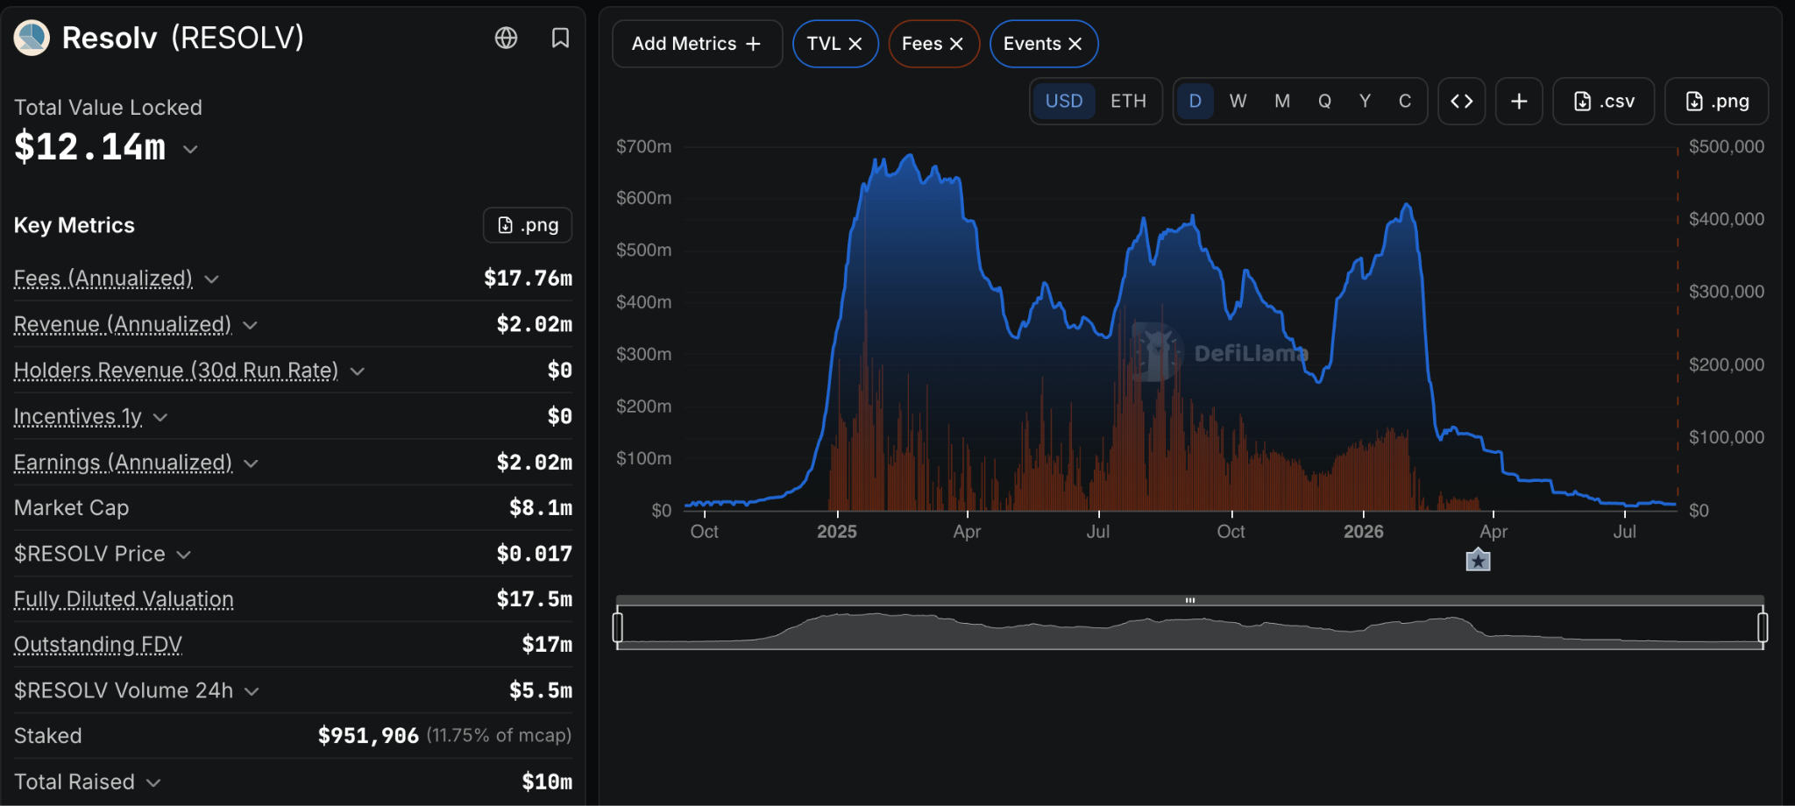Export Key Metrics as .png
This screenshot has height=806, width=1795.
pyautogui.click(x=528, y=225)
